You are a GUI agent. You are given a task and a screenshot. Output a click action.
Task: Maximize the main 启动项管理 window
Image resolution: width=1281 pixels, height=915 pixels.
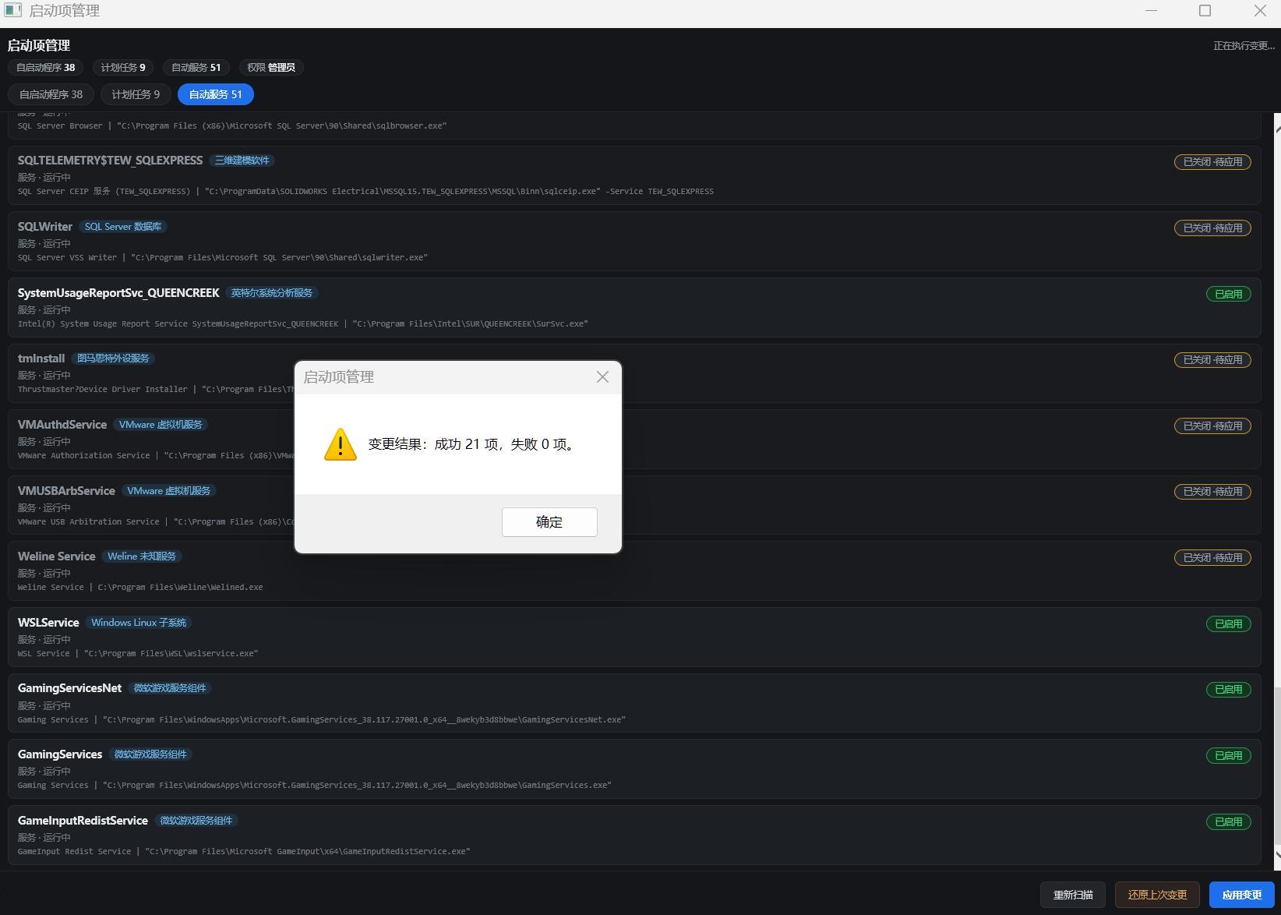(x=1205, y=10)
